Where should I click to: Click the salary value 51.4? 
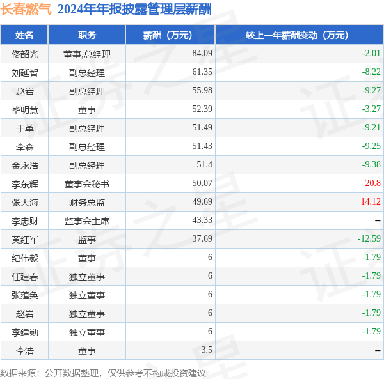[x=204, y=165]
